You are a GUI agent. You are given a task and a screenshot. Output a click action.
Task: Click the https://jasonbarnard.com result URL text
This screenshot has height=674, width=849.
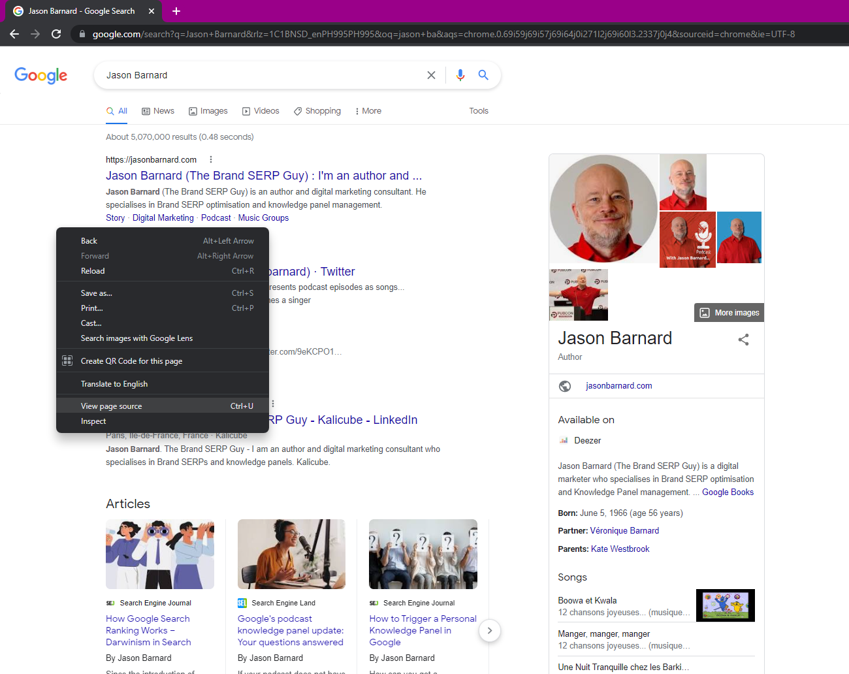tap(152, 159)
